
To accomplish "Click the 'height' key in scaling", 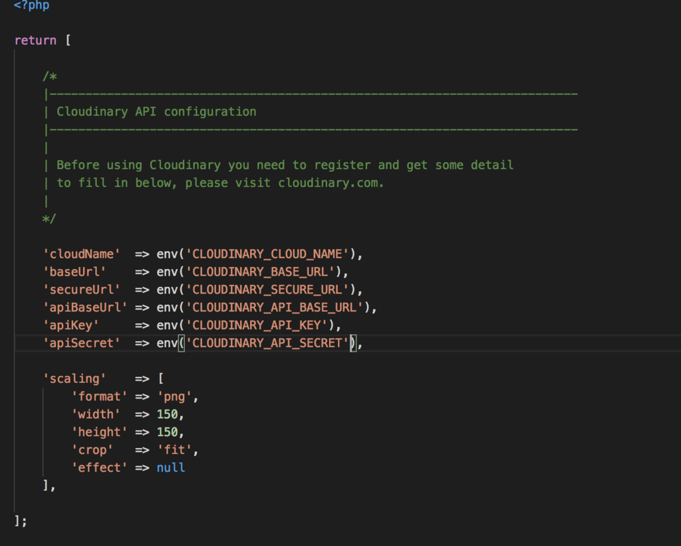I will [100, 432].
